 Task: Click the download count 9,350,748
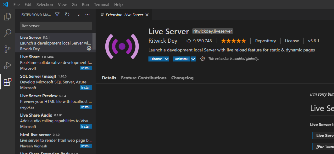pos(199,41)
